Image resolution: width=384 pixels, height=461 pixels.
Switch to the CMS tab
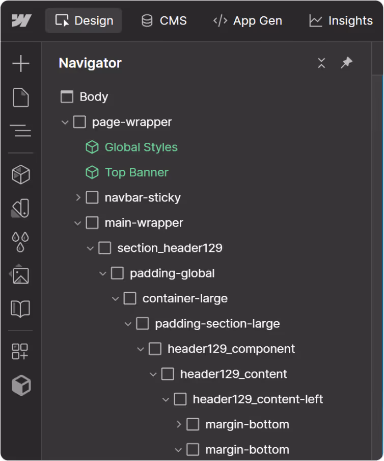pos(163,20)
